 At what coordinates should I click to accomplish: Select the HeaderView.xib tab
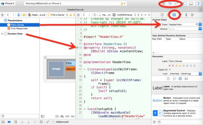[x=75, y=10]
